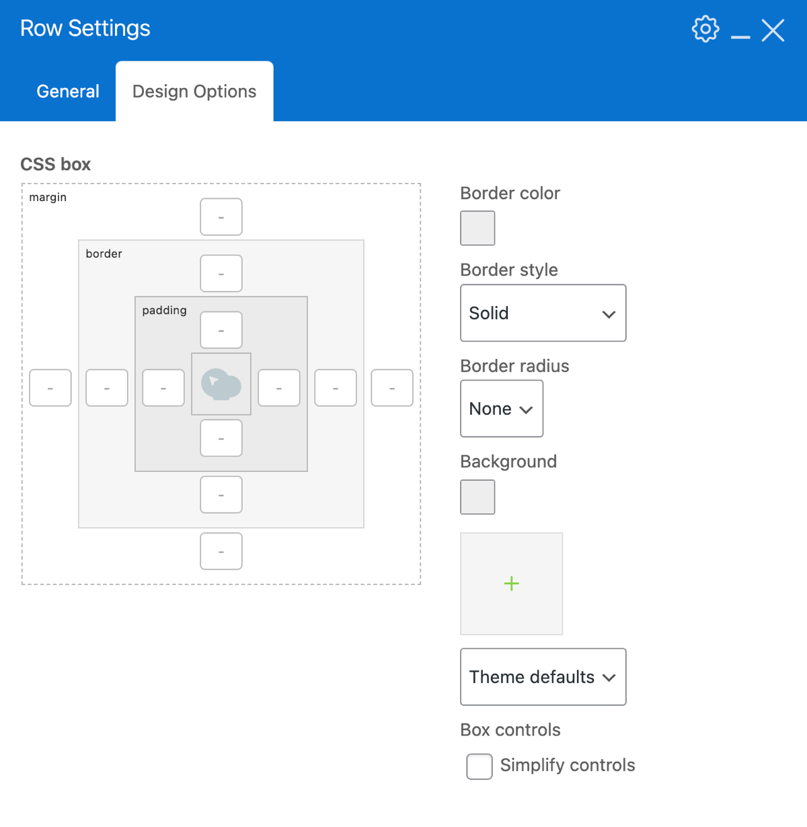This screenshot has height=827, width=807.
Task: Click the border left input field
Action: [x=107, y=388]
